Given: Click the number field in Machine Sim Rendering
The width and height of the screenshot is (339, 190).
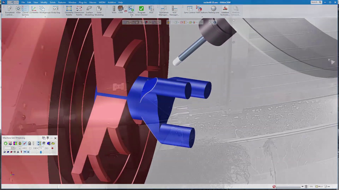Looking at the screenshot, I should (x=7, y=148).
